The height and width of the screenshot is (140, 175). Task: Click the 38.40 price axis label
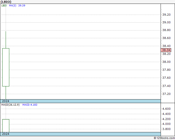[167, 46]
